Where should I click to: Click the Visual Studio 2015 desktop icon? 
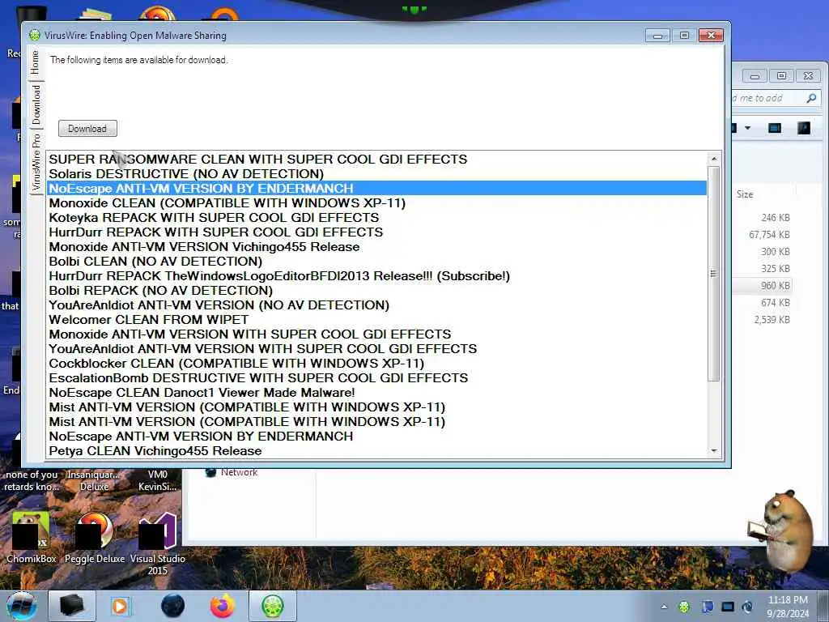pos(158,543)
